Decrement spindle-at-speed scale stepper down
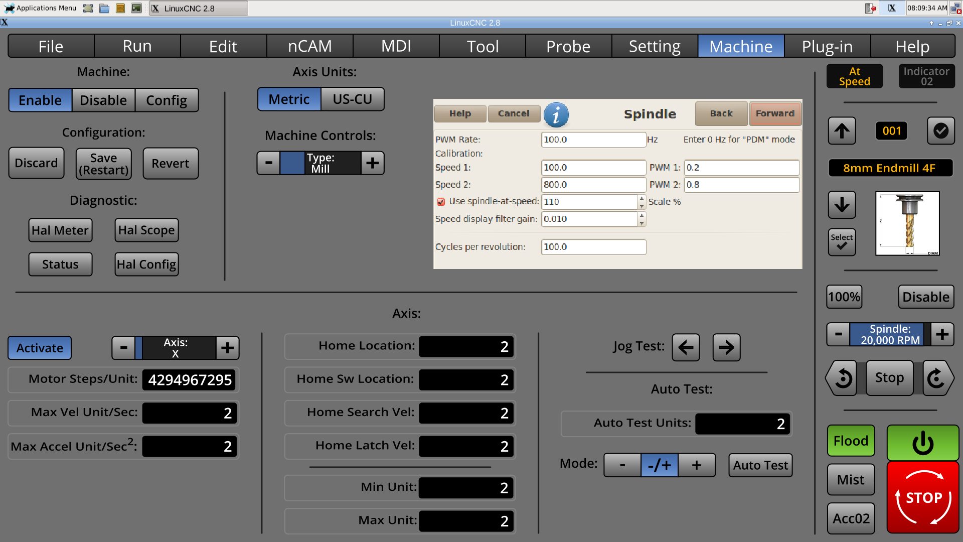The image size is (963, 542). point(641,206)
